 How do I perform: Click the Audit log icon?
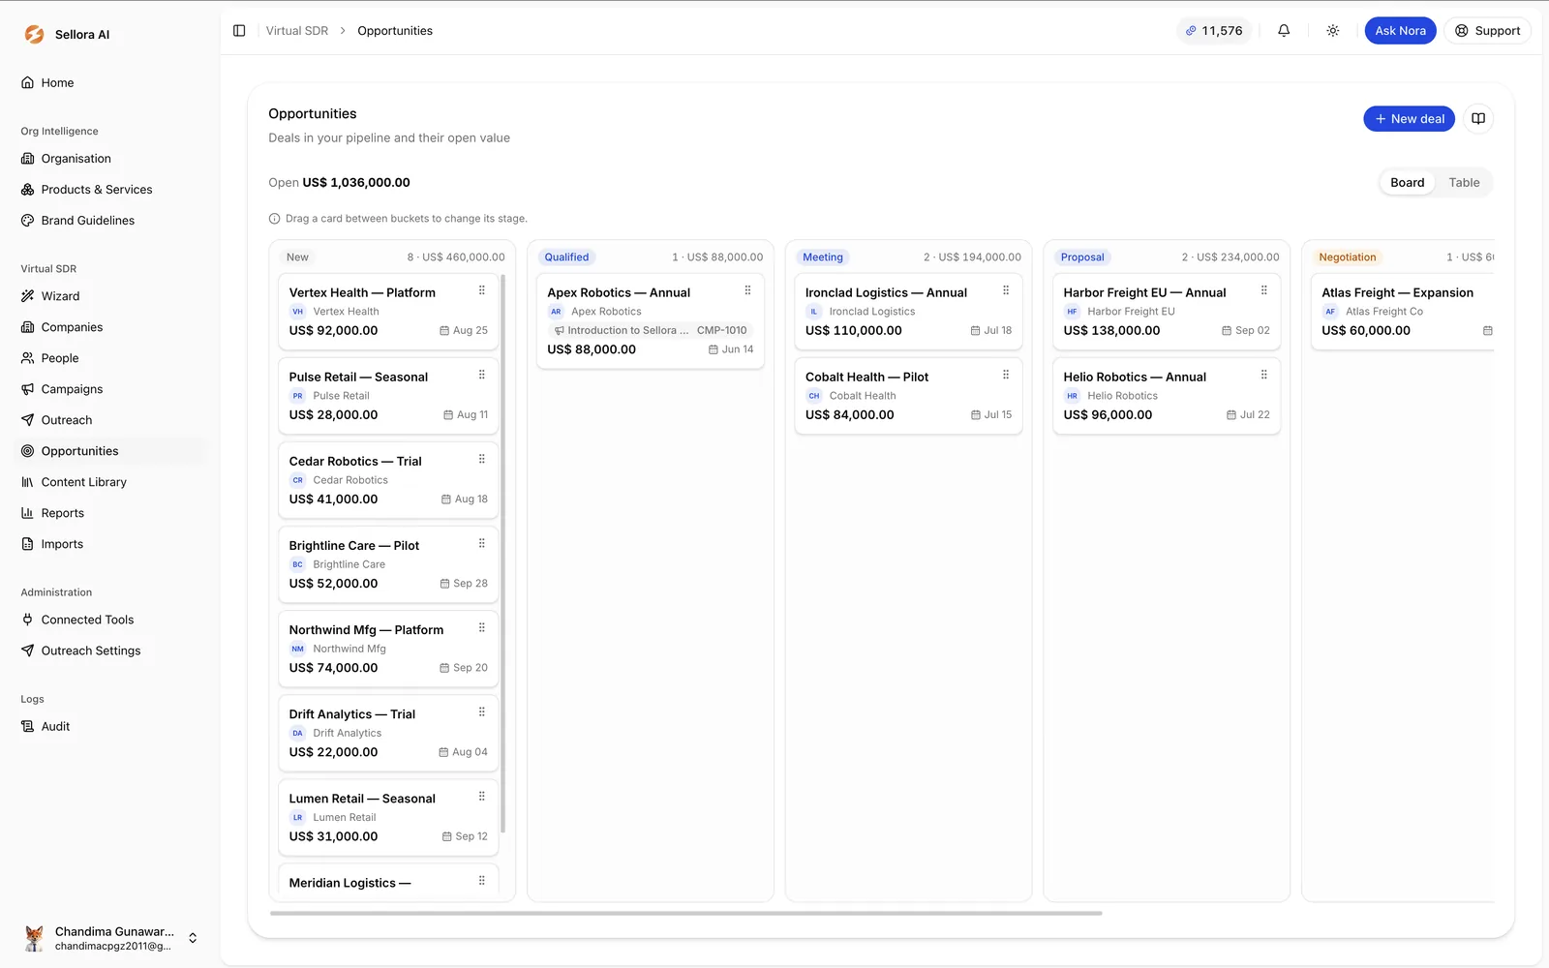pos(28,726)
